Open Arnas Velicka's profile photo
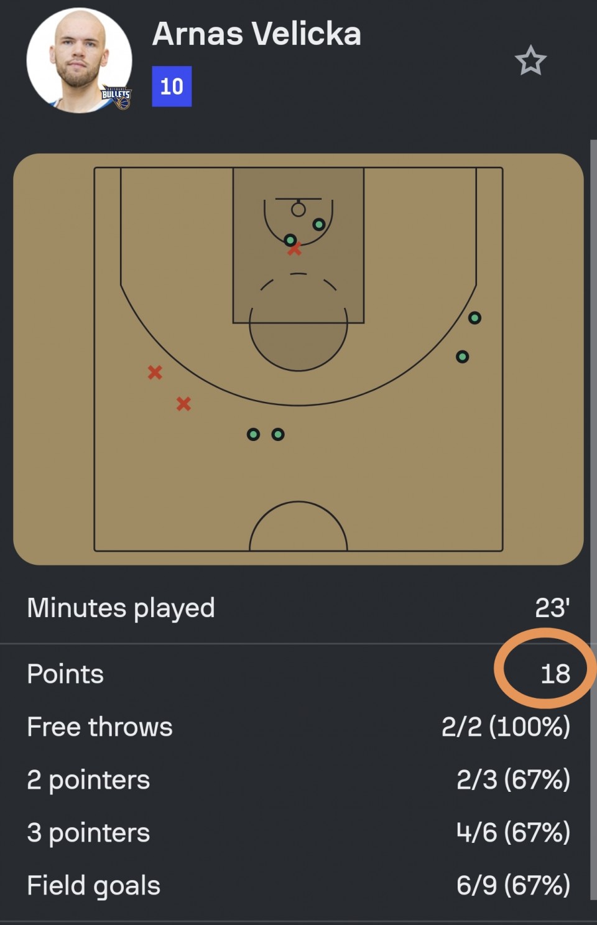 pos(80,60)
